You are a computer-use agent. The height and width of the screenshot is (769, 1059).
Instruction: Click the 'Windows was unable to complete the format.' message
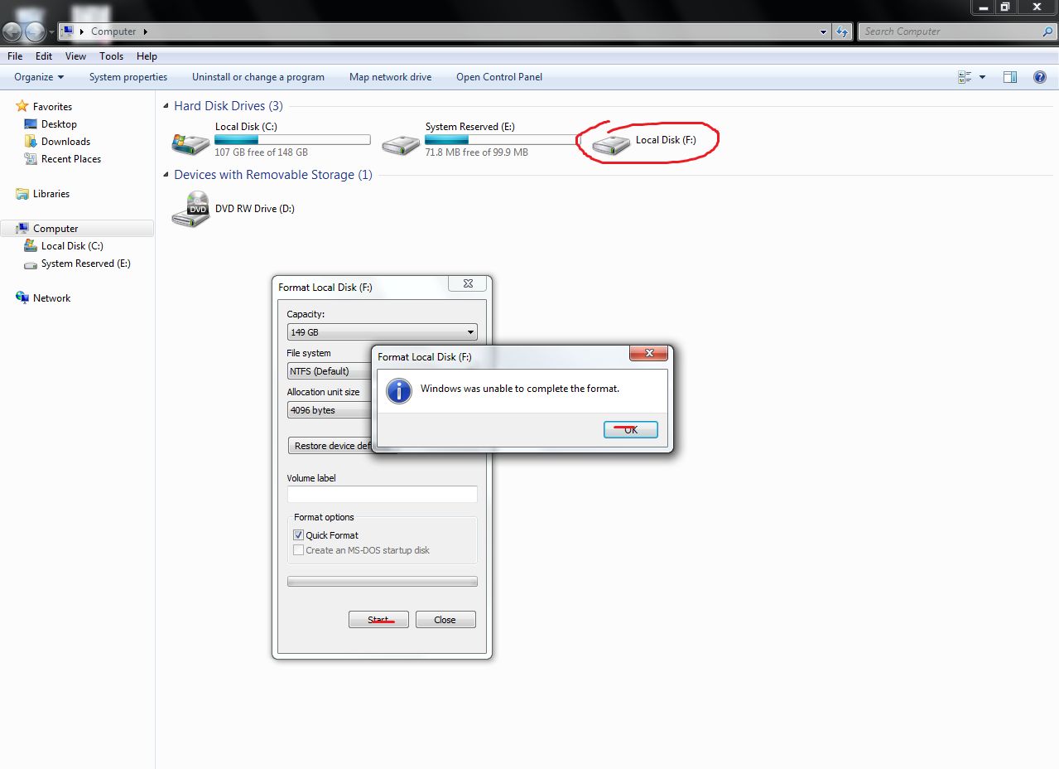[x=520, y=389]
